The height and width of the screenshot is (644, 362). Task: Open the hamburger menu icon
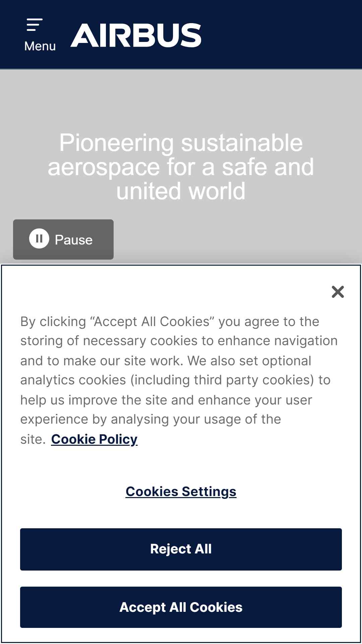coord(35,25)
